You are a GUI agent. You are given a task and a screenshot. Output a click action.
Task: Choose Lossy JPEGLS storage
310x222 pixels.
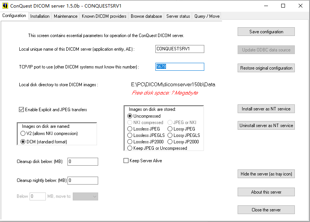184,135
